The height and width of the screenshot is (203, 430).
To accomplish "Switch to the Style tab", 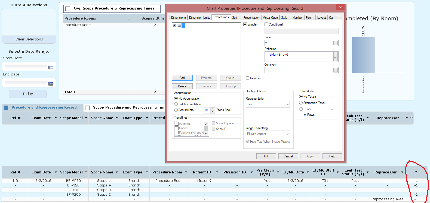I will click(284, 18).
